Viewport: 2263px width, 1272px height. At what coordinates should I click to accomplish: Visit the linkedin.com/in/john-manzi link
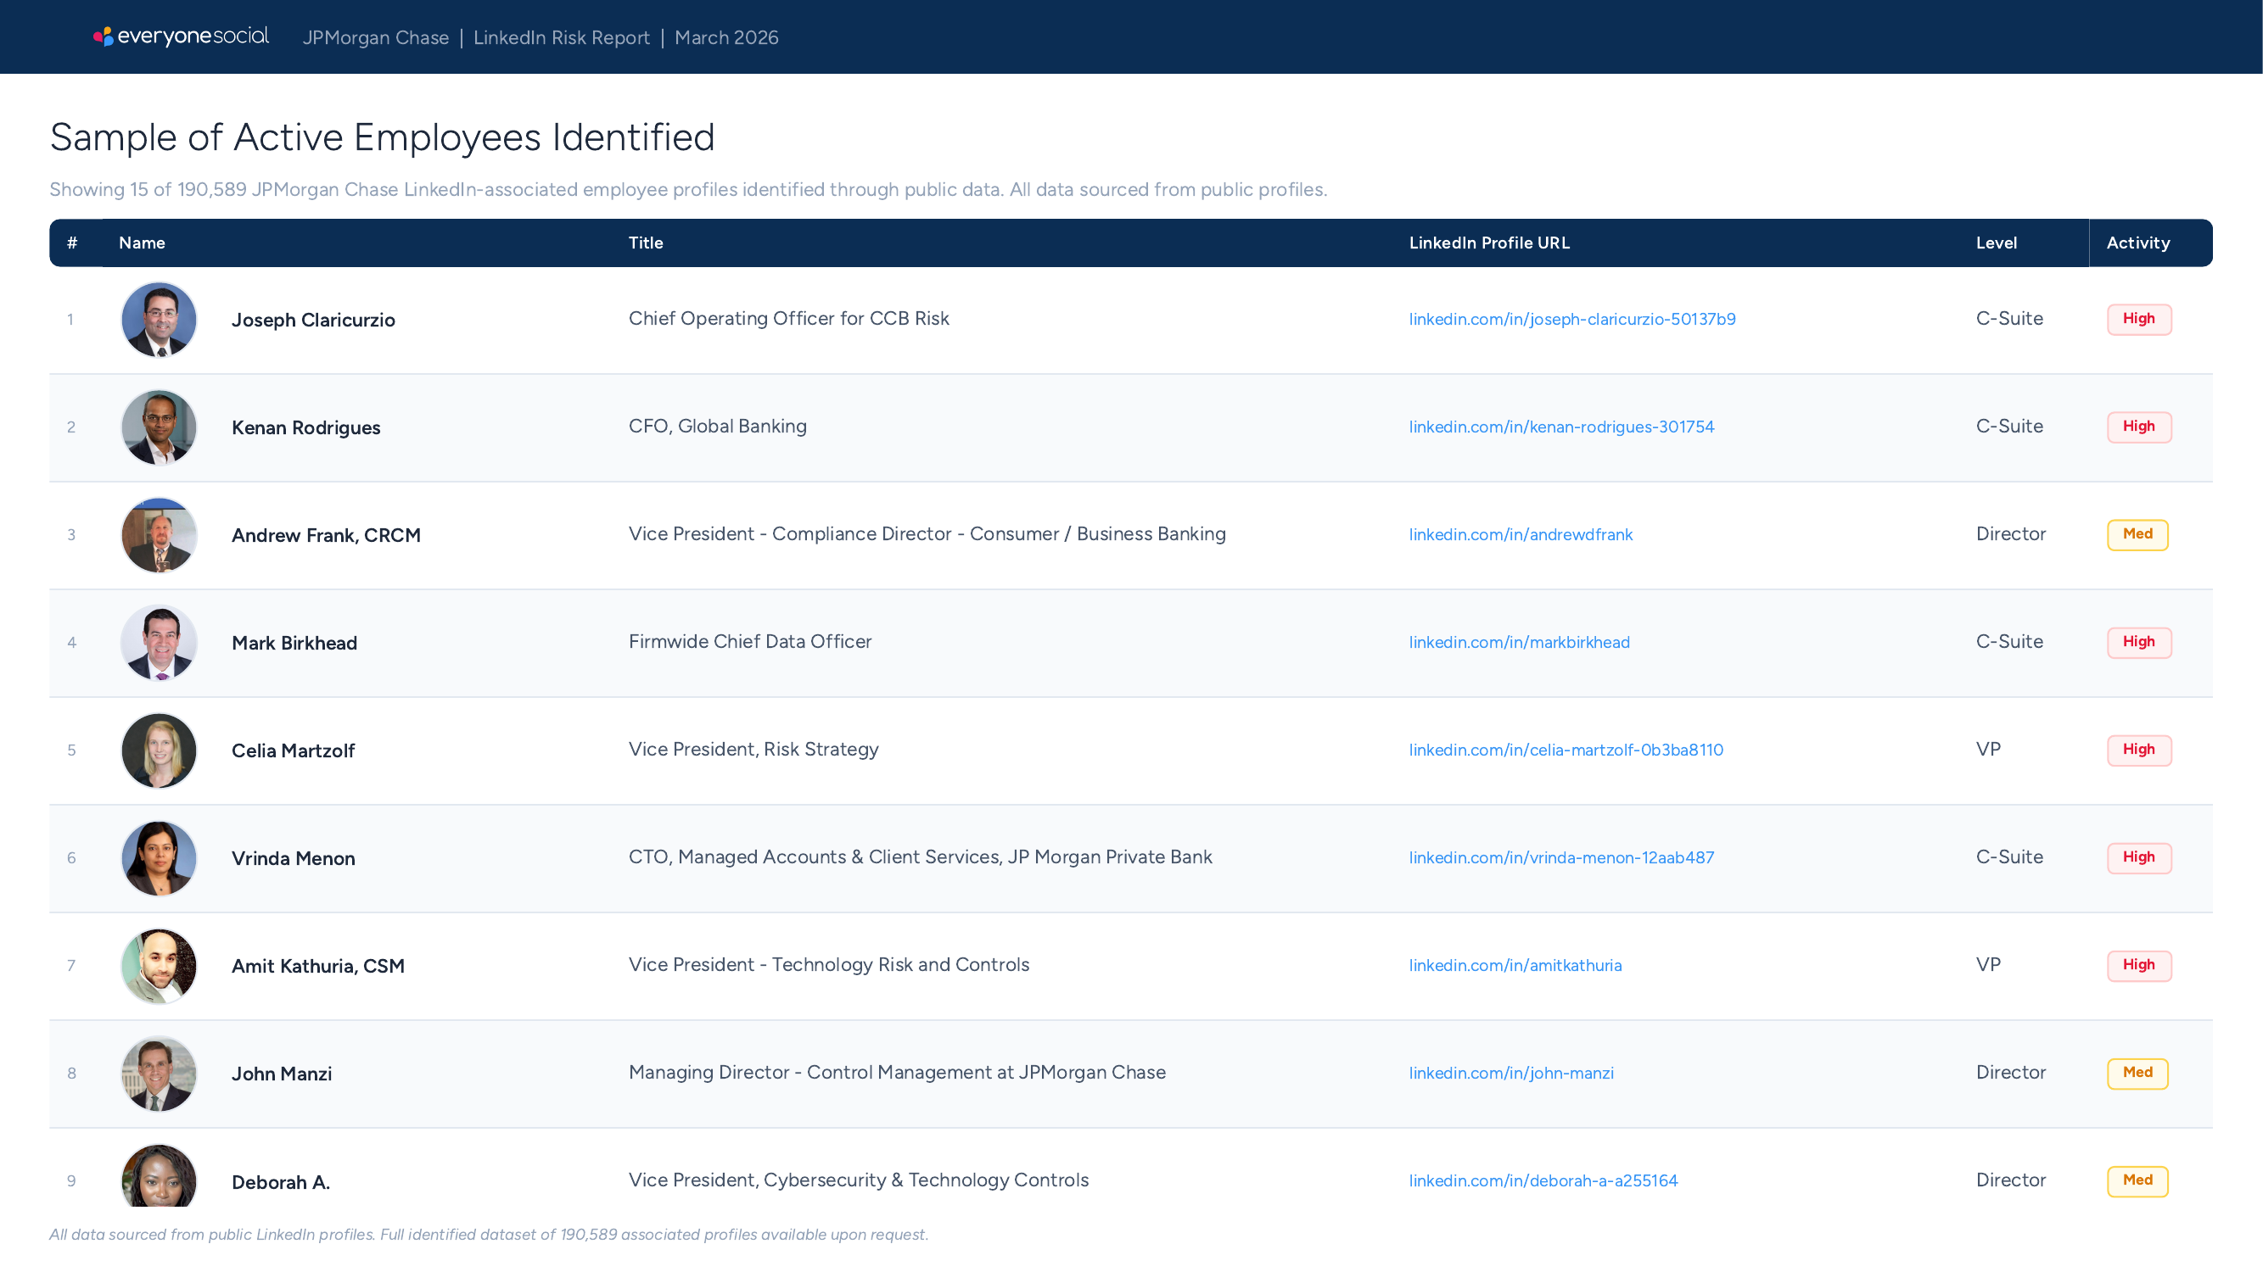click(1511, 1073)
